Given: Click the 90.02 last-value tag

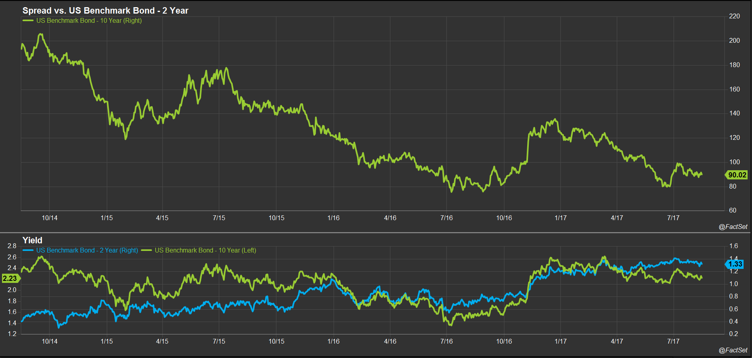Looking at the screenshot, I should (736, 175).
